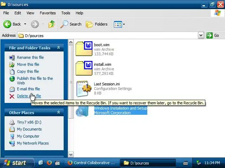Click the My Network Places icon
The image size is (225, 168).
point(12,143)
